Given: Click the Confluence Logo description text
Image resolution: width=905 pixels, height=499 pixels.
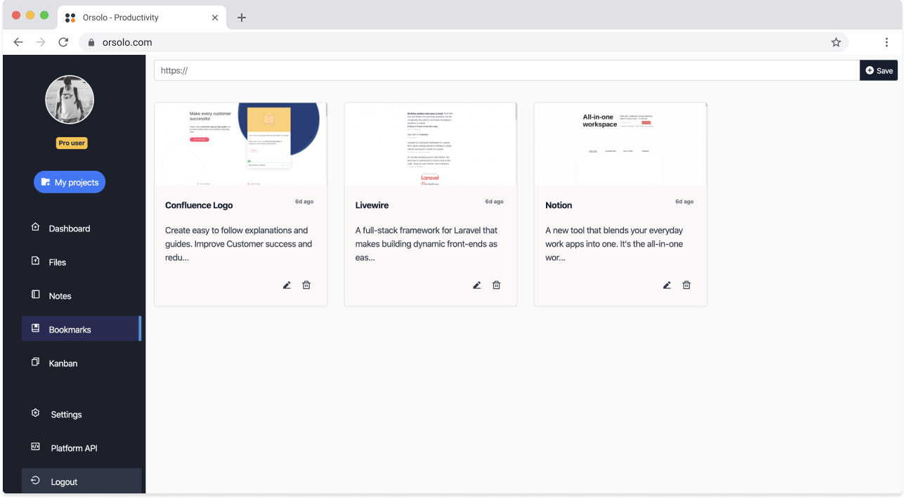Looking at the screenshot, I should tap(239, 244).
